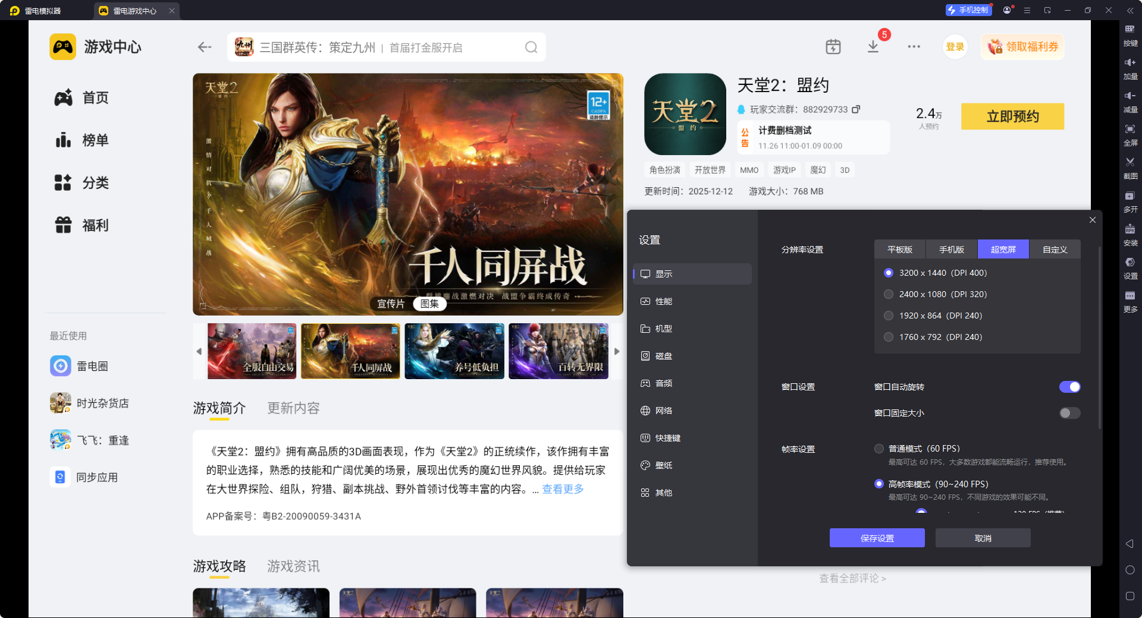Launch 时光杂货店 from recently used
This screenshot has width=1142, height=618.
click(x=89, y=403)
